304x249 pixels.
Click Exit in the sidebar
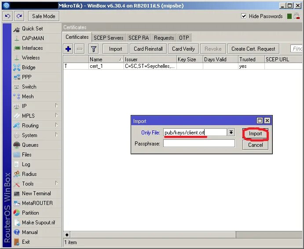click(26, 242)
